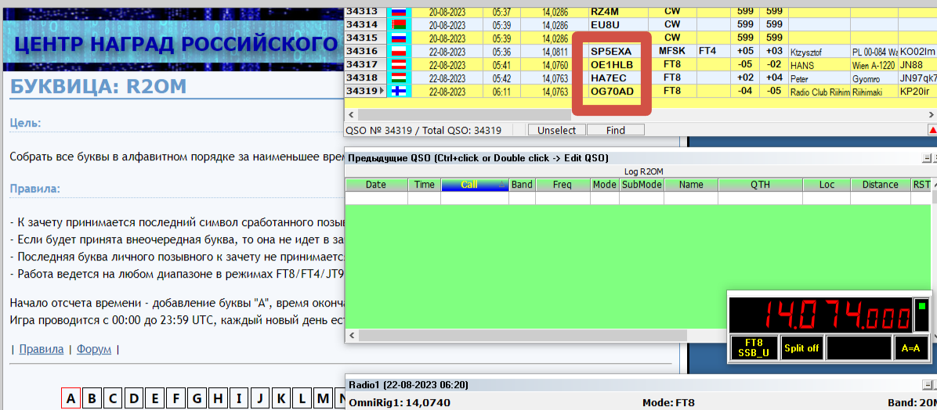The image size is (937, 410).
Task: Select the SubMode column header
Action: tap(642, 185)
